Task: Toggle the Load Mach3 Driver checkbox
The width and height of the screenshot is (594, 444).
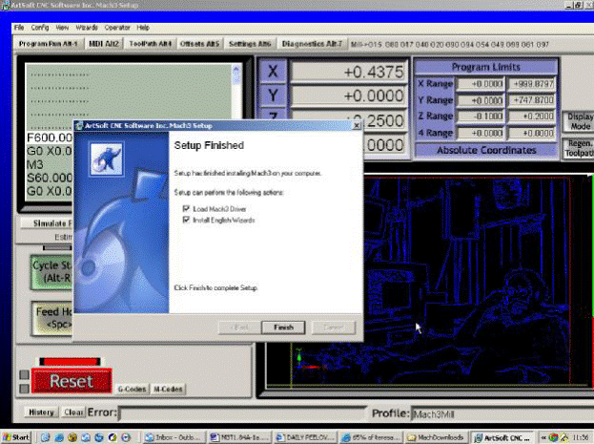Action: point(186,209)
